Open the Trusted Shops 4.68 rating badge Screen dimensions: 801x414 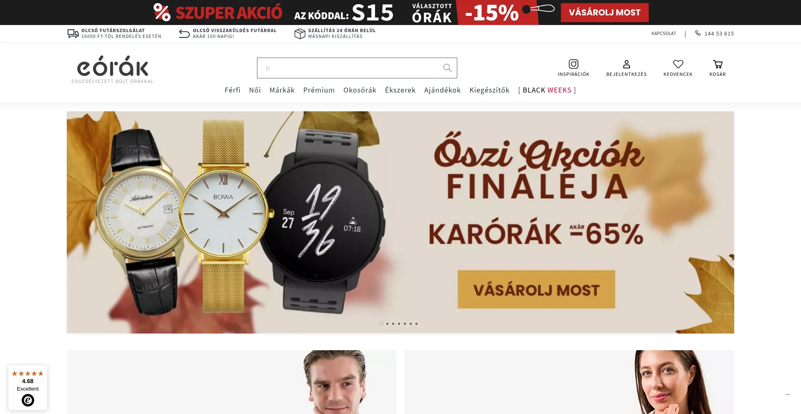click(28, 387)
